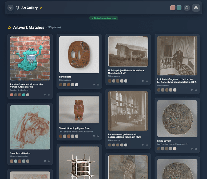Viewport: 207px width, 179px height.
Task: Go back using the arrow button
Action: 10,8
